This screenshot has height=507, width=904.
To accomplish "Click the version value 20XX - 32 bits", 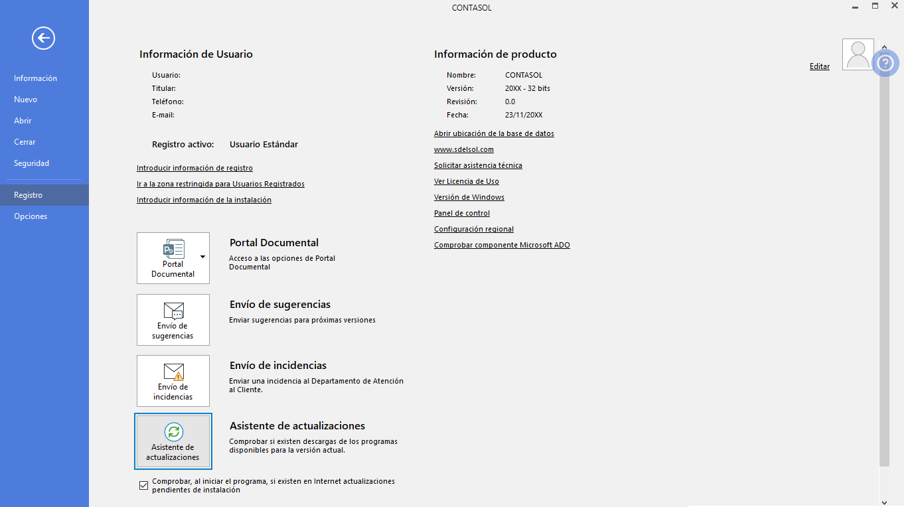I will point(528,88).
